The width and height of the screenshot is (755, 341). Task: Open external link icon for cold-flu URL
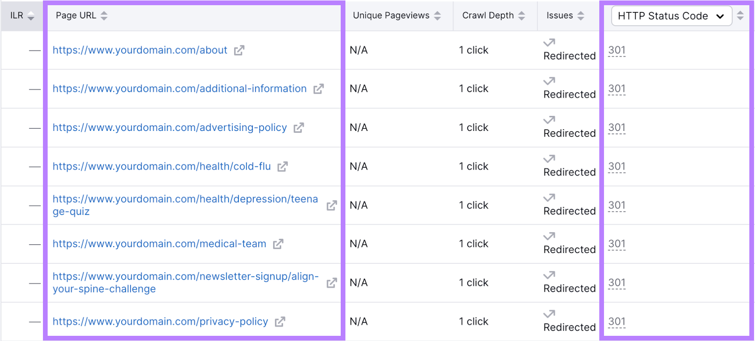(283, 167)
